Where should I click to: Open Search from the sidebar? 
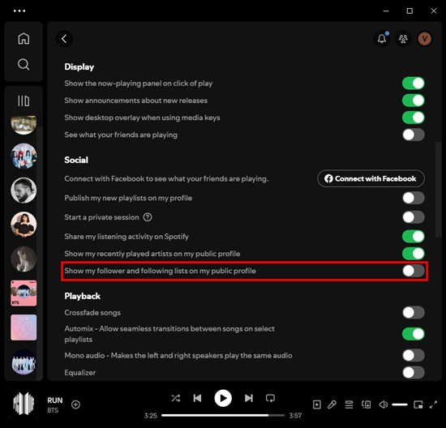[24, 65]
